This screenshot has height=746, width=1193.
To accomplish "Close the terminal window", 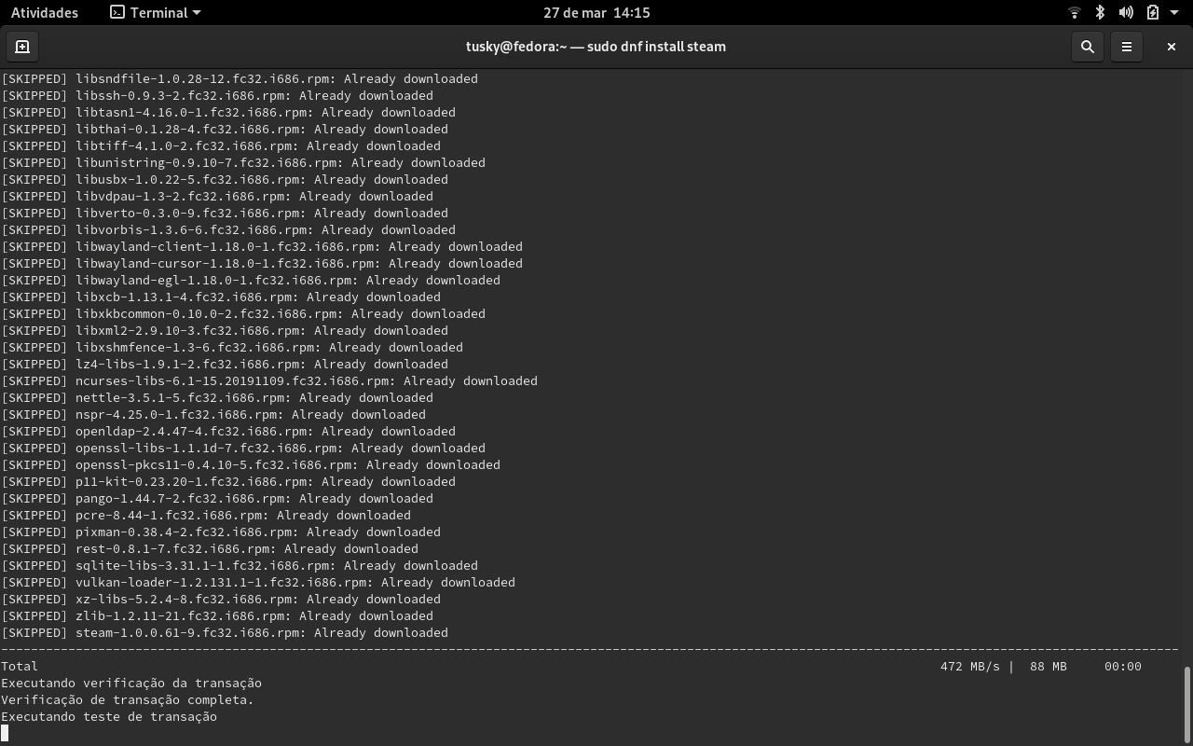I will [1171, 47].
